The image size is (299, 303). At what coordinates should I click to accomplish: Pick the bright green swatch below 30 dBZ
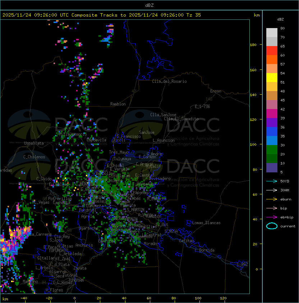point(272,150)
